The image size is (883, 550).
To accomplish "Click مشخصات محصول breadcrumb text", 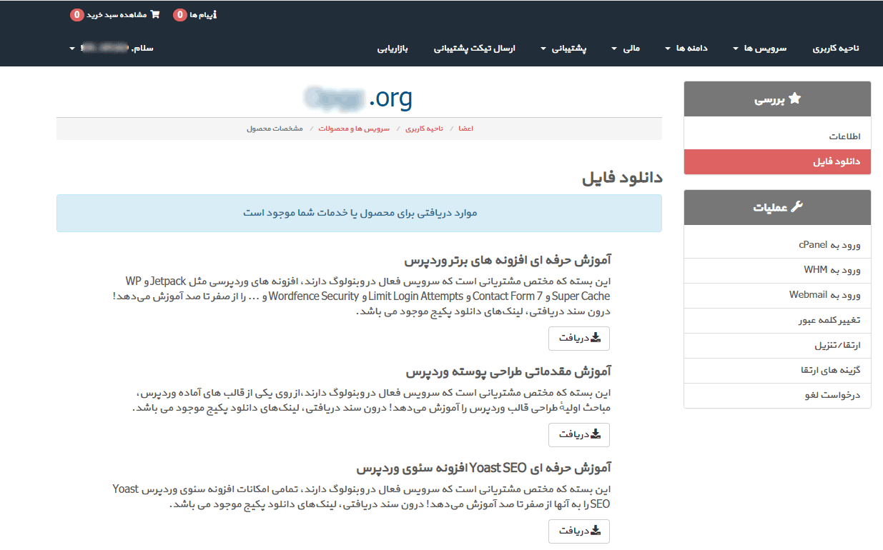I will coord(275,129).
